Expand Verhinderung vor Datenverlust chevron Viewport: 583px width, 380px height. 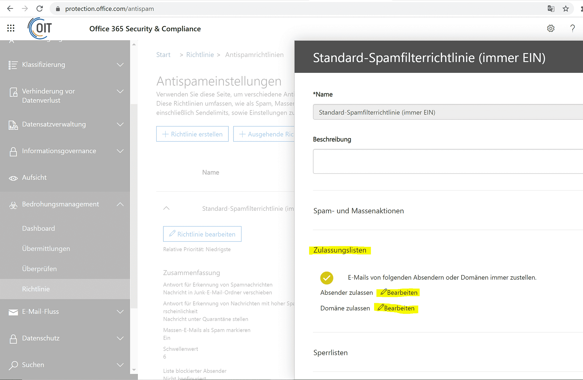[120, 91]
